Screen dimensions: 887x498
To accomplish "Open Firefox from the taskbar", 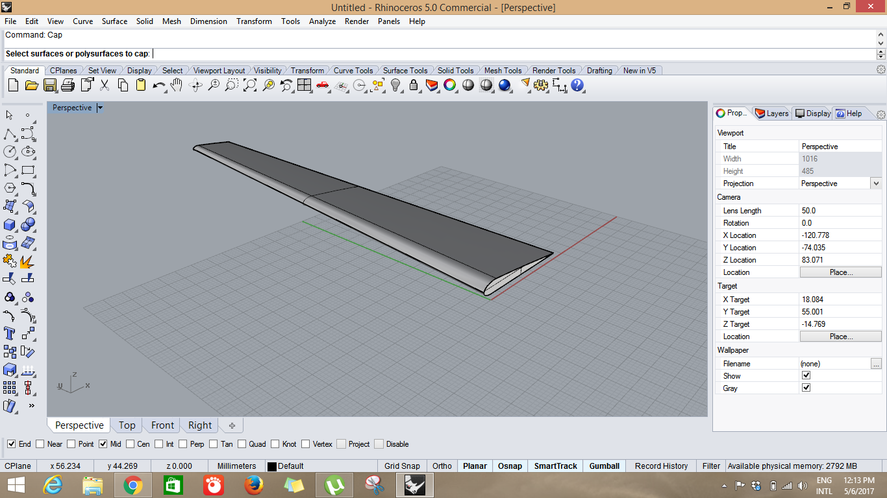I will coord(254,485).
